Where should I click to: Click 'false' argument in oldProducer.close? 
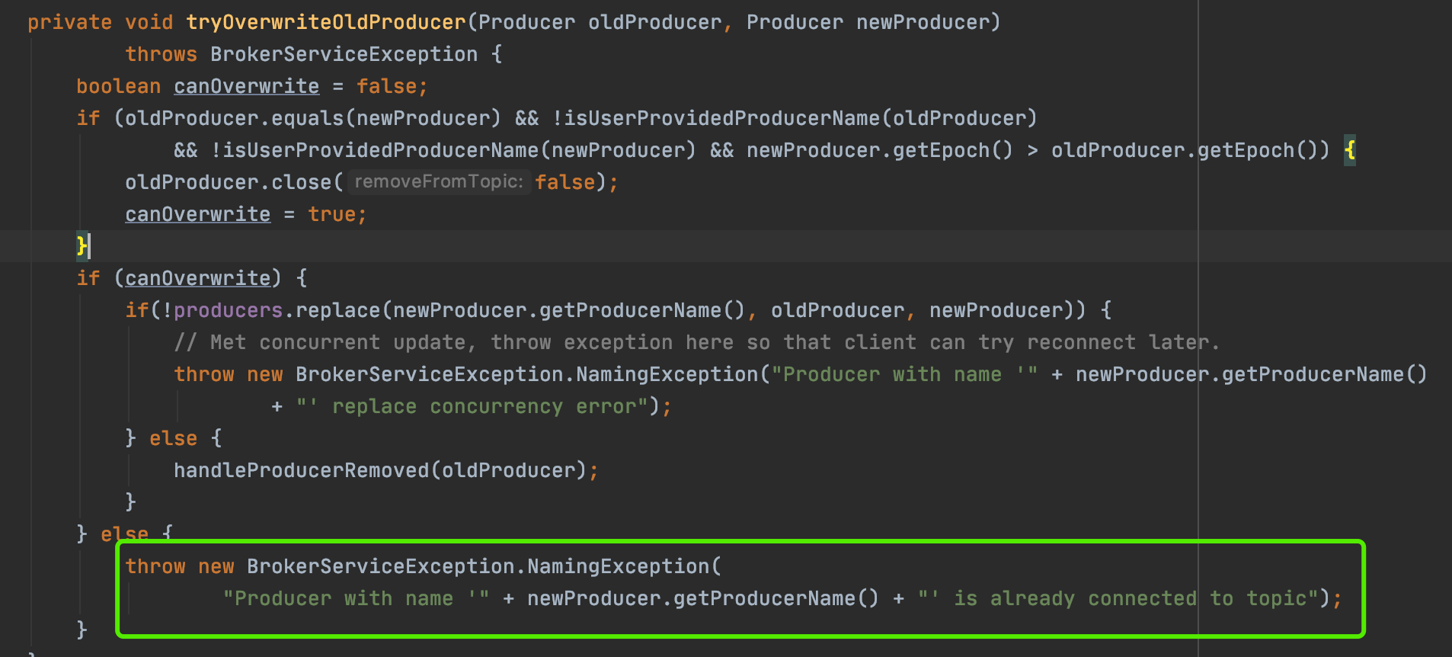tap(564, 182)
